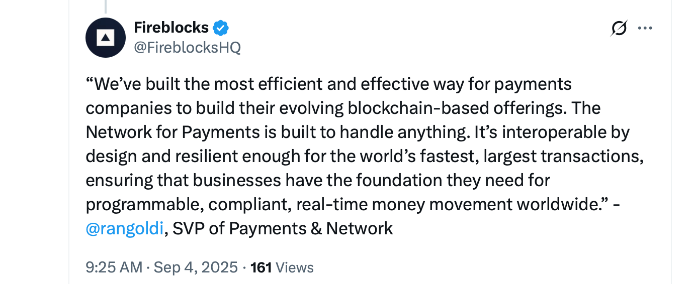Click the @FireblocksHQ handle
Image resolution: width=693 pixels, height=284 pixels.
(x=187, y=48)
